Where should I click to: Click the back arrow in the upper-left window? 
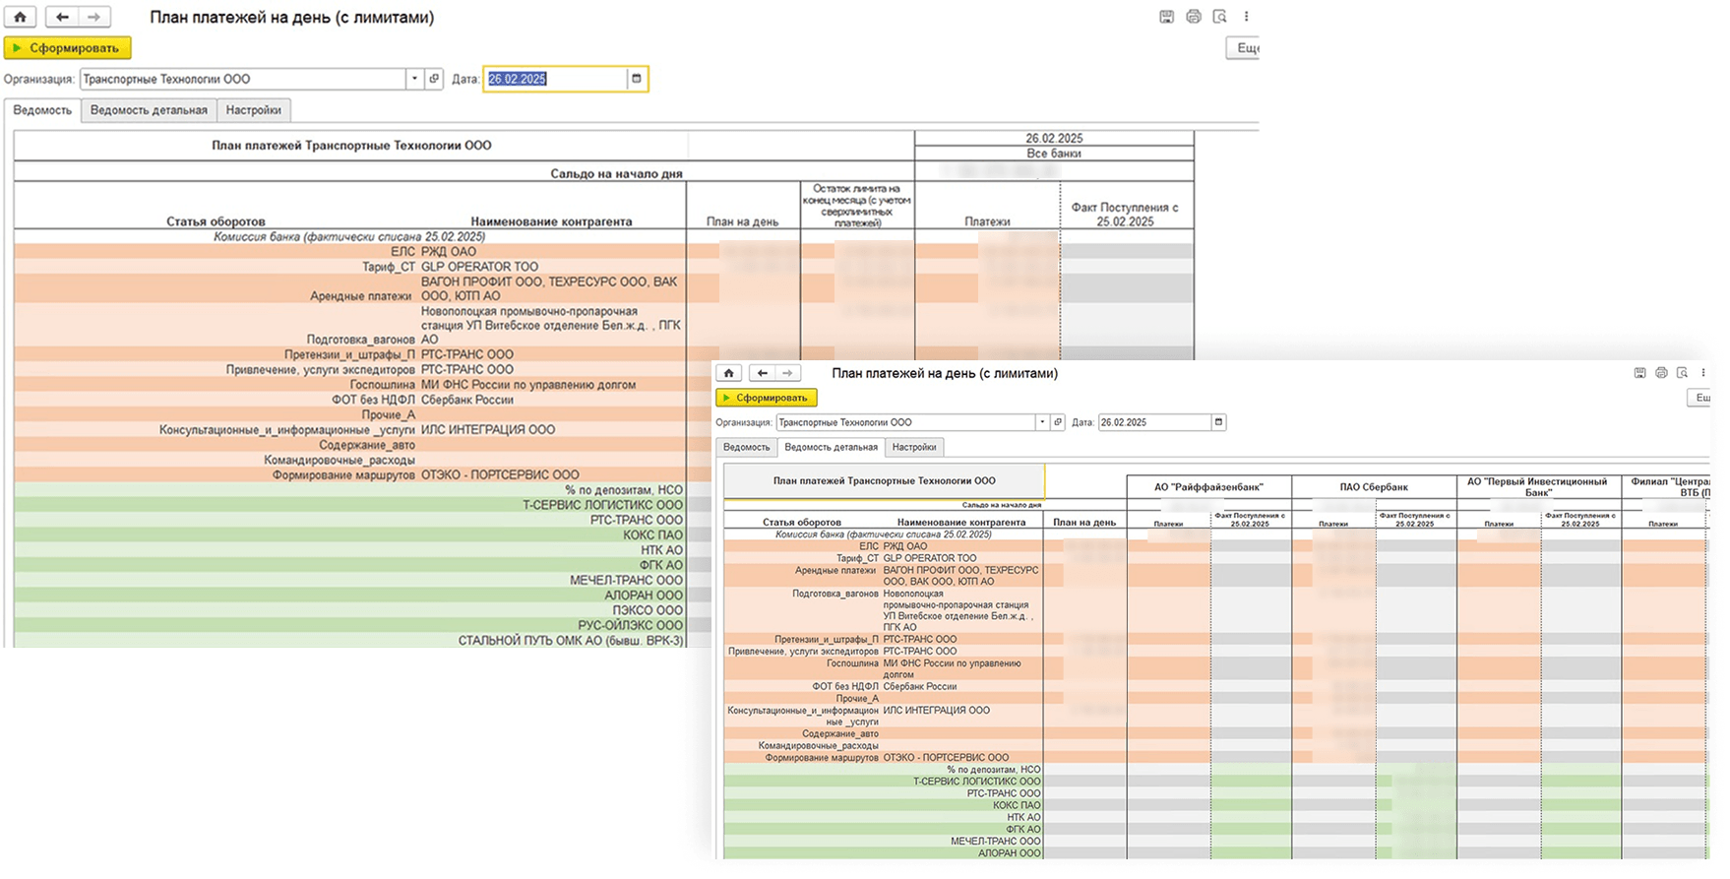(x=62, y=17)
